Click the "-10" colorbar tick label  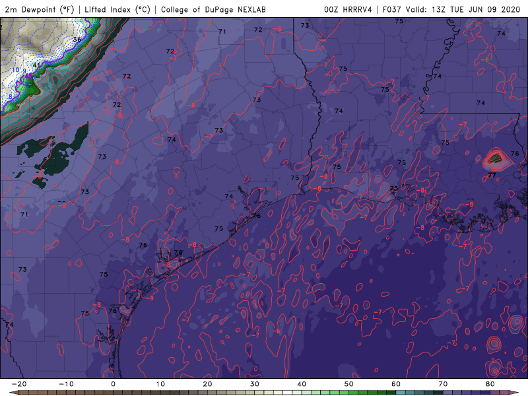[x=66, y=384]
